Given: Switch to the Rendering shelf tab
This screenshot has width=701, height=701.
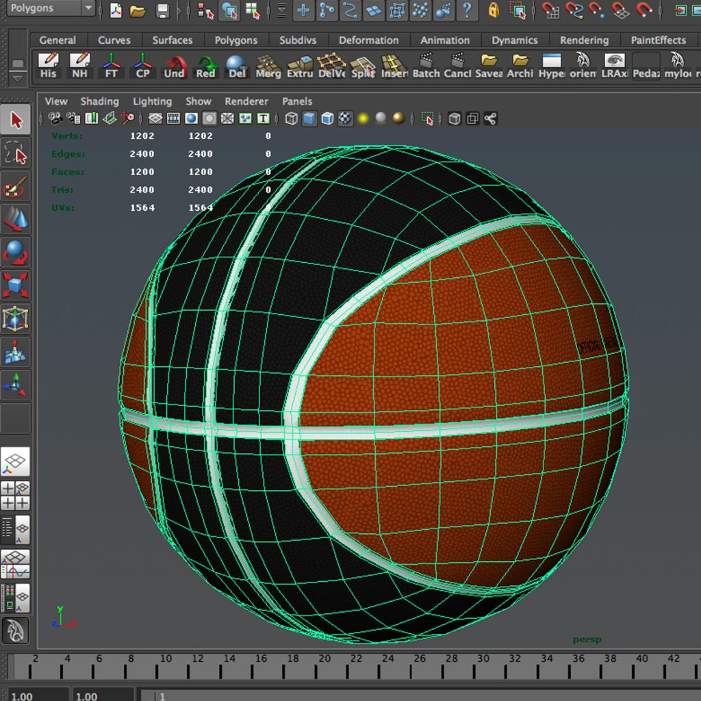Looking at the screenshot, I should 585,40.
